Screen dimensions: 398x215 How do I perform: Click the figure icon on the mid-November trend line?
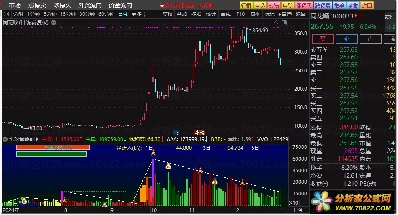pos(200,170)
